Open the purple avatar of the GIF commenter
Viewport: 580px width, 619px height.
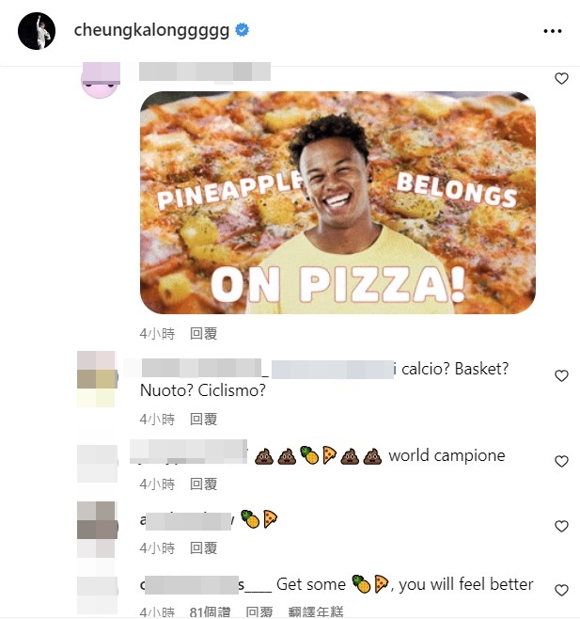(102, 79)
